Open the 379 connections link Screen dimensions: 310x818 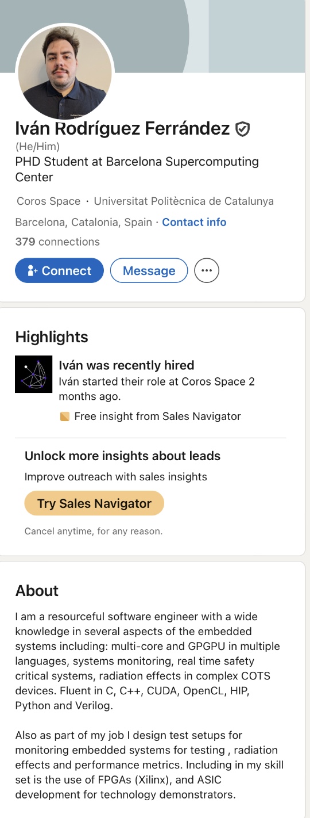point(57,242)
